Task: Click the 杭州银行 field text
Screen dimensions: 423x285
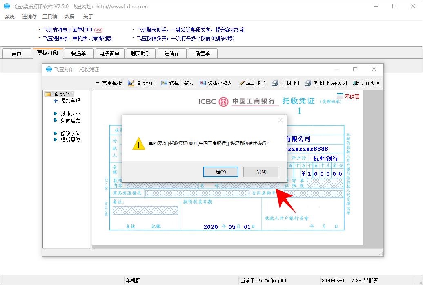Action: [x=325, y=158]
